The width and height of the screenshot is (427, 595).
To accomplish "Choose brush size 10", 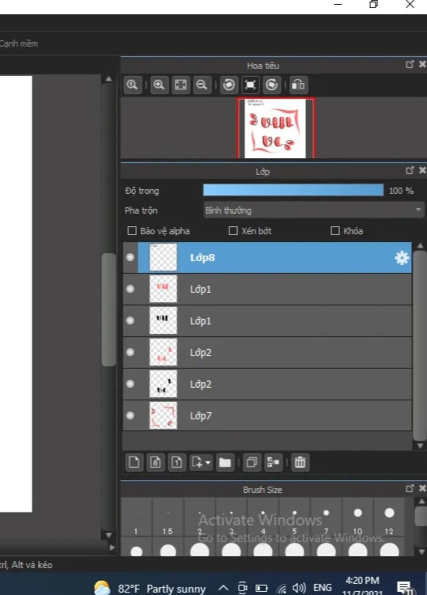I will 358,517.
